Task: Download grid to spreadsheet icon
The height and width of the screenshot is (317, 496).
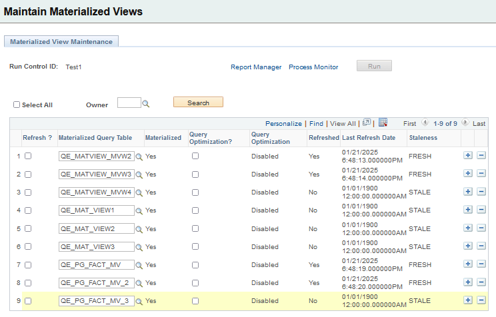Action: click(383, 123)
